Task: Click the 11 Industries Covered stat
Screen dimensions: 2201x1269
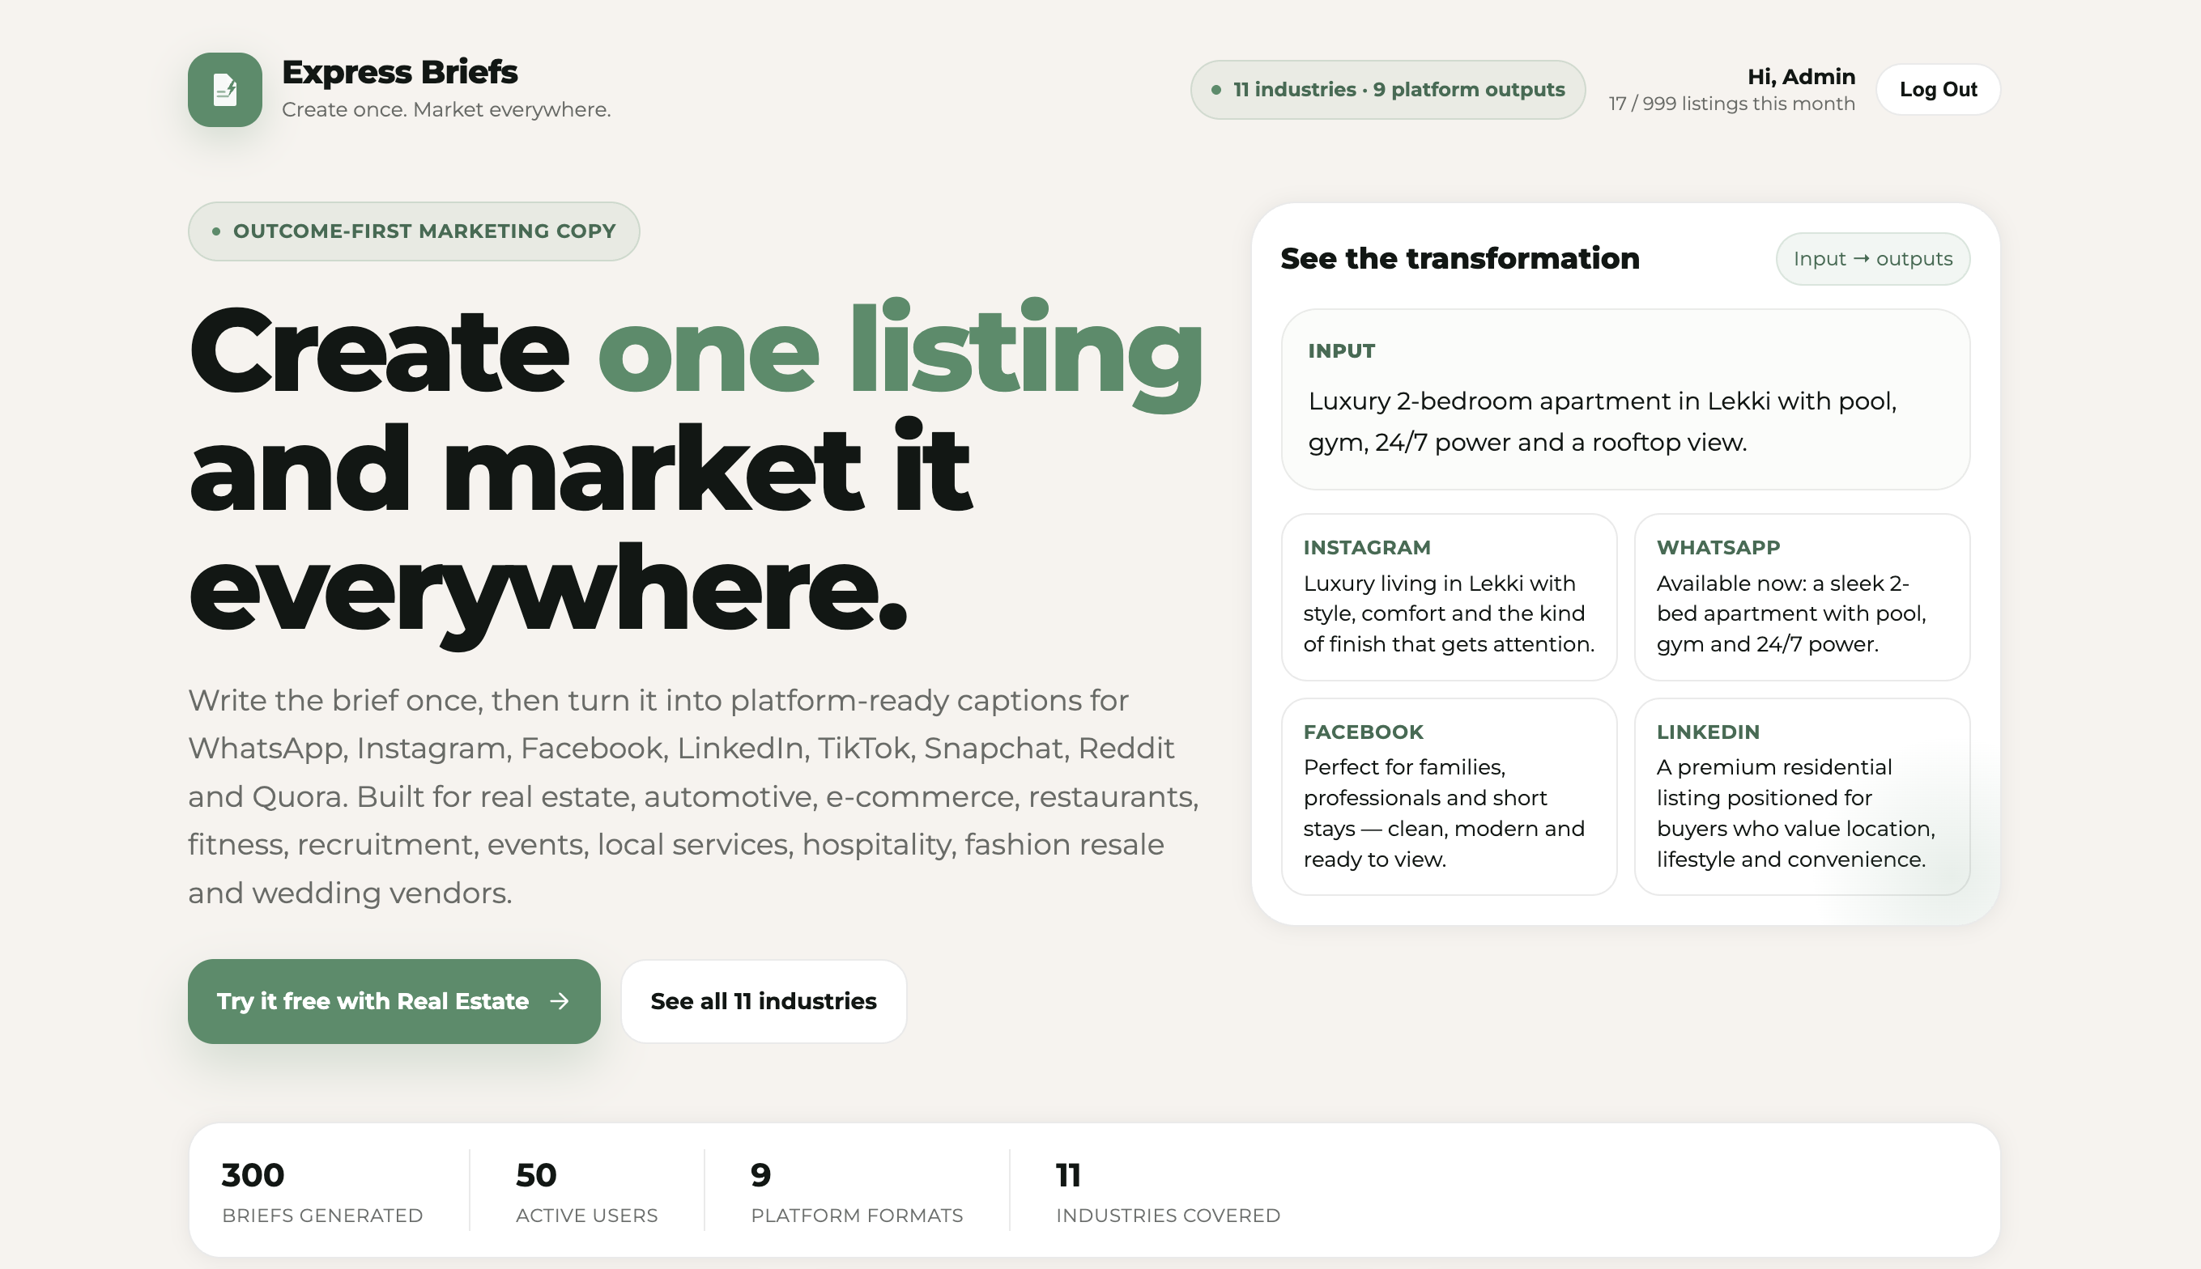Action: 1168,1190
